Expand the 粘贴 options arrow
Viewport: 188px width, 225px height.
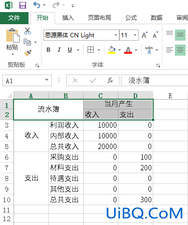(13, 55)
